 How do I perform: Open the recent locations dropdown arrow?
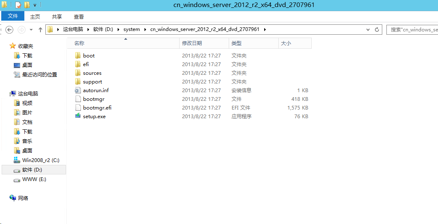pyautogui.click(x=31, y=29)
